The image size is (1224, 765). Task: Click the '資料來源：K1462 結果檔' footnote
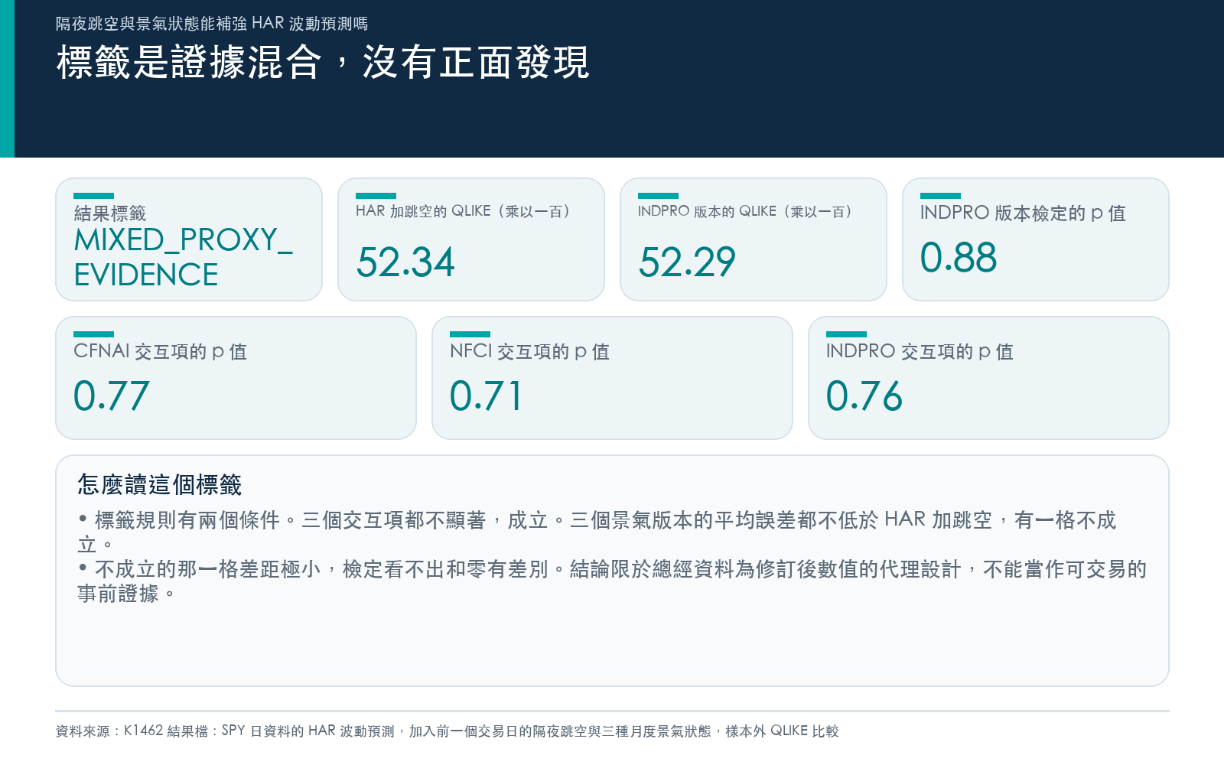tap(447, 731)
